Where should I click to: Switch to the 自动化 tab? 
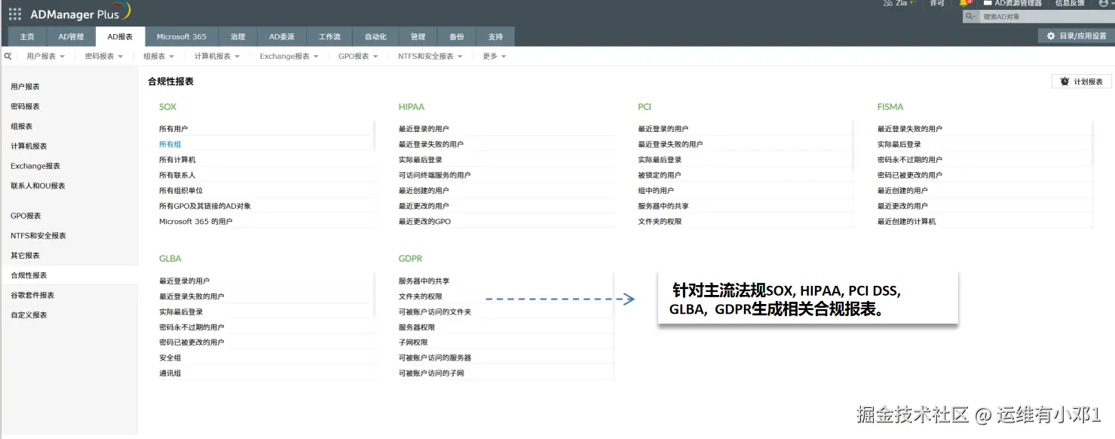pyautogui.click(x=375, y=36)
